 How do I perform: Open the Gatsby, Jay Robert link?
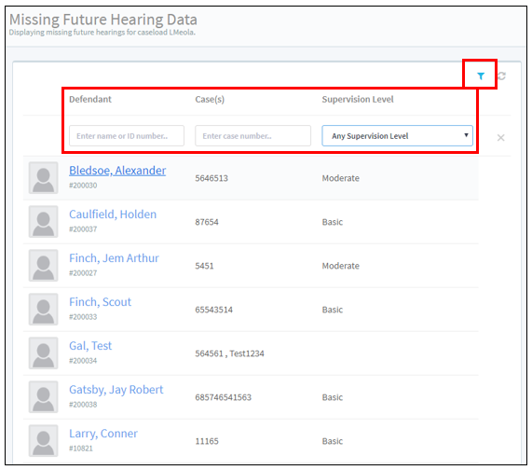point(116,390)
